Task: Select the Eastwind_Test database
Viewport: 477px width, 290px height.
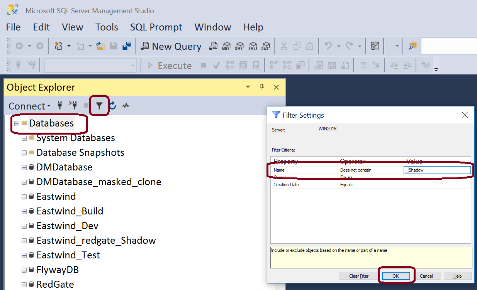Action: pos(68,255)
